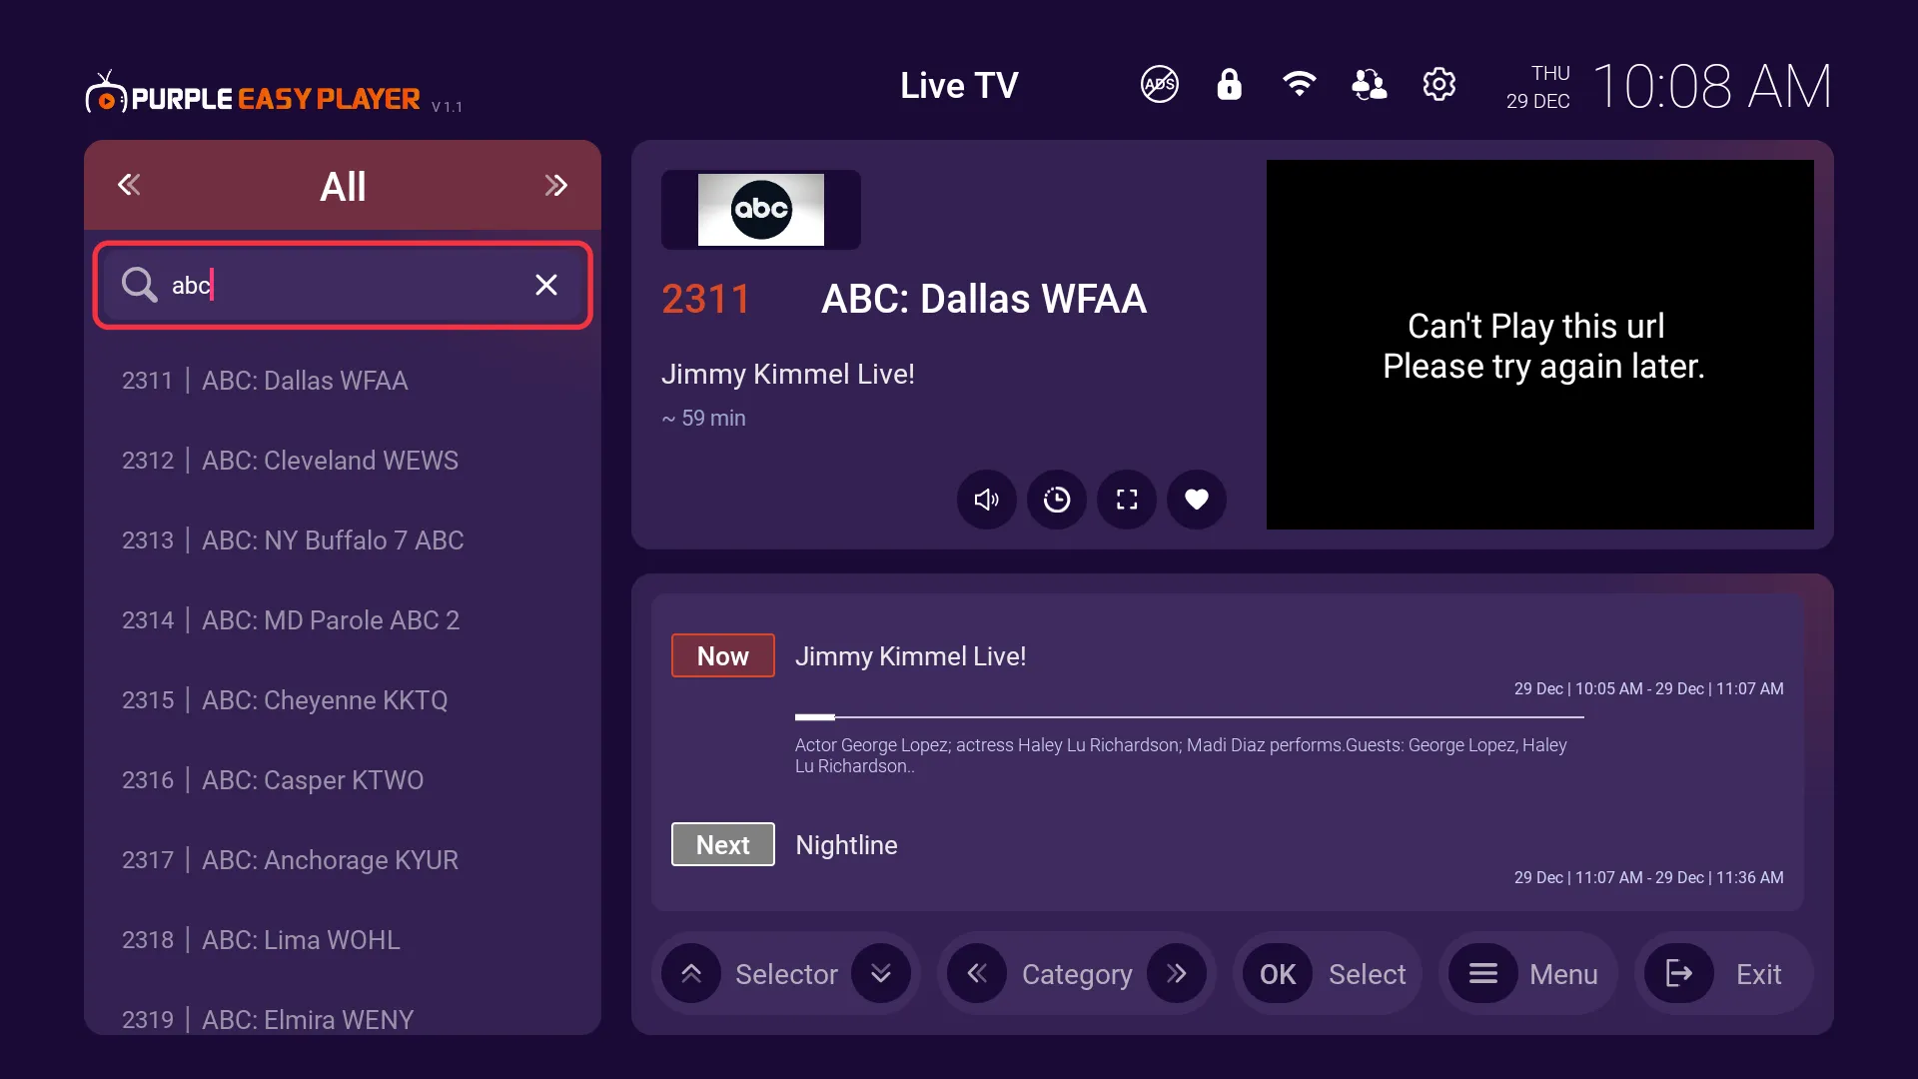
Task: Add channel to favorites heart
Action: (1197, 500)
